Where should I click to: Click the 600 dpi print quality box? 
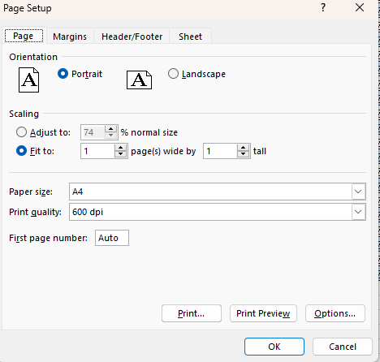pyautogui.click(x=218, y=212)
